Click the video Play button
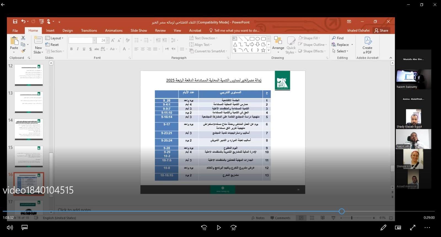Screen dimensions: 441x237 219,228
